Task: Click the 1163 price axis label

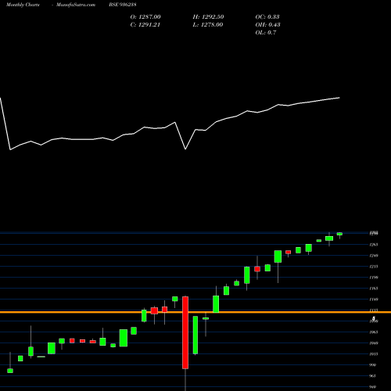Action: (374, 289)
